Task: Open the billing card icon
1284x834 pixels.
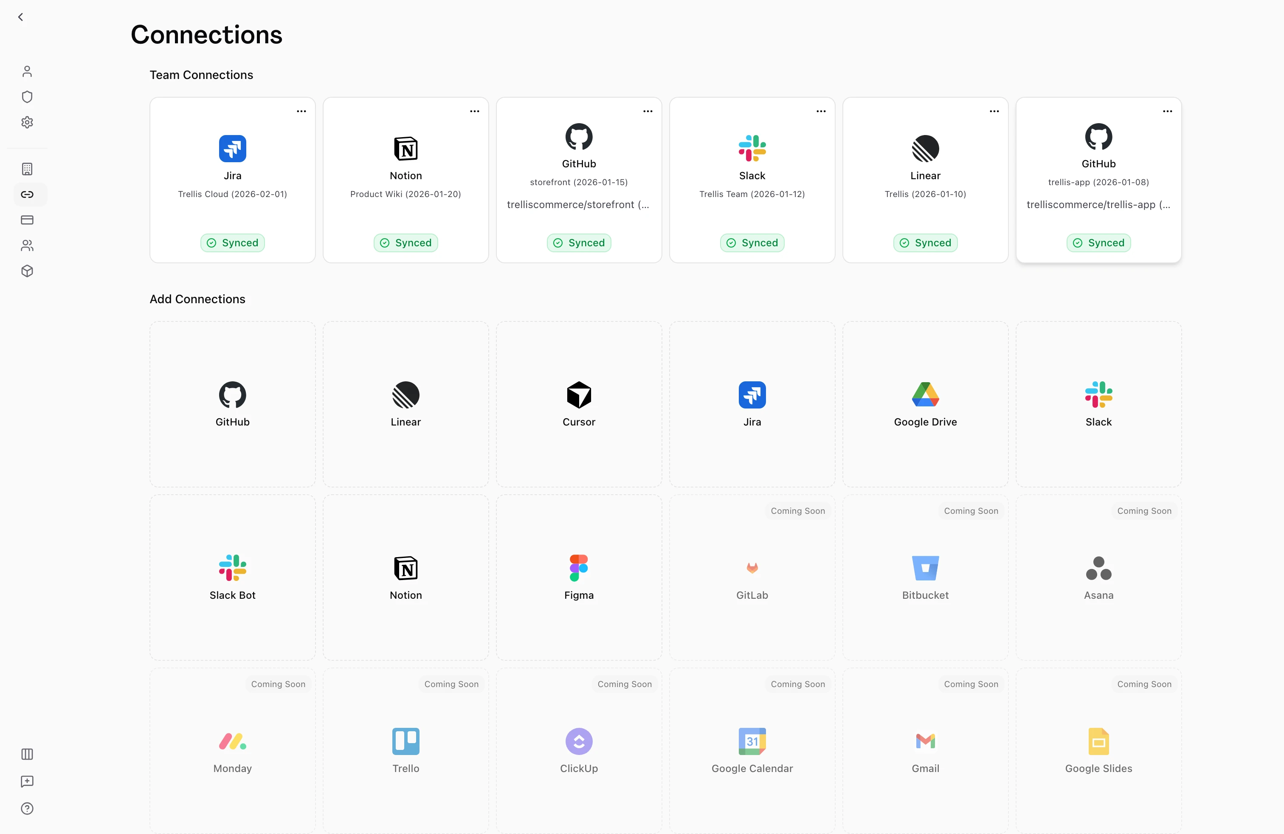Action: pos(27,220)
